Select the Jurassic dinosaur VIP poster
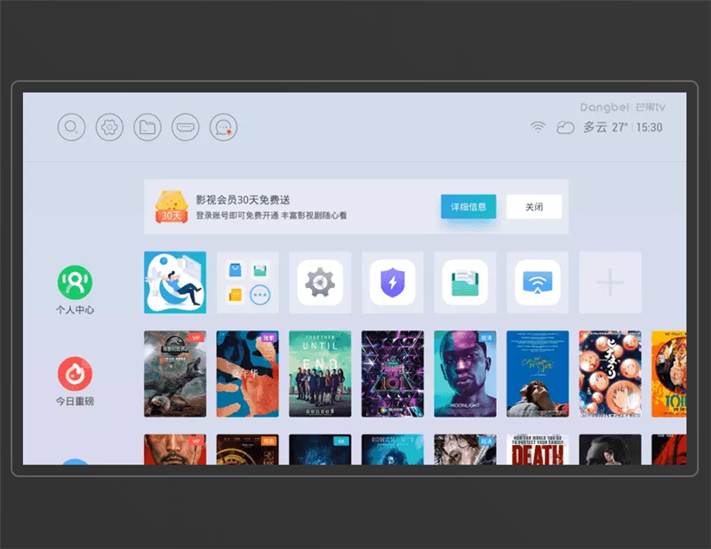711x549 pixels. (x=175, y=374)
